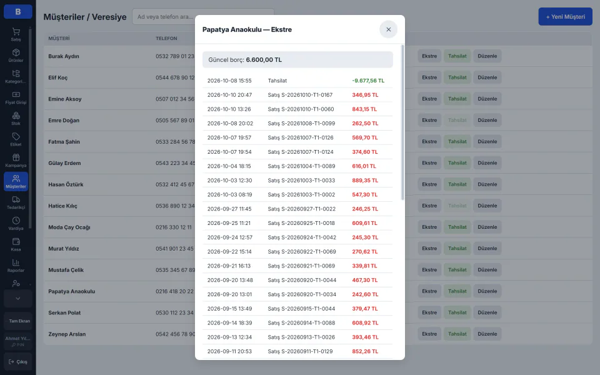Click the Tam Ekran button
This screenshot has height=375, width=600.
click(18, 321)
